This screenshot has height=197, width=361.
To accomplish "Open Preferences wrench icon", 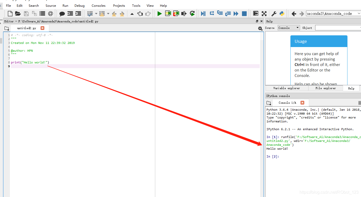I will pyautogui.click(x=274, y=14).
